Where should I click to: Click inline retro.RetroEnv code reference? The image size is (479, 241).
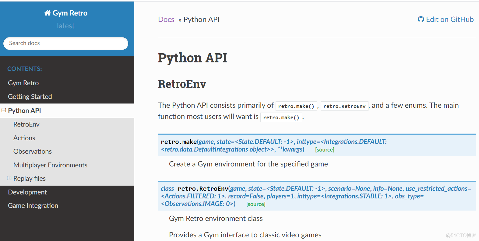[344, 106]
